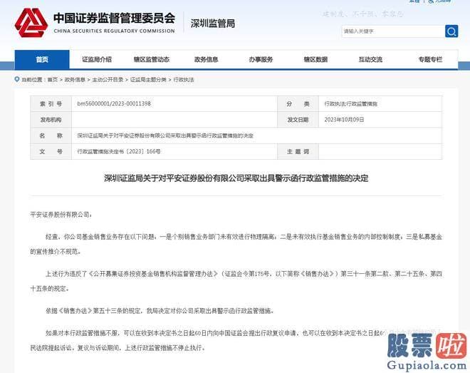Focus the keyword search input field
This screenshot has height=373, width=470.
coord(393,31)
